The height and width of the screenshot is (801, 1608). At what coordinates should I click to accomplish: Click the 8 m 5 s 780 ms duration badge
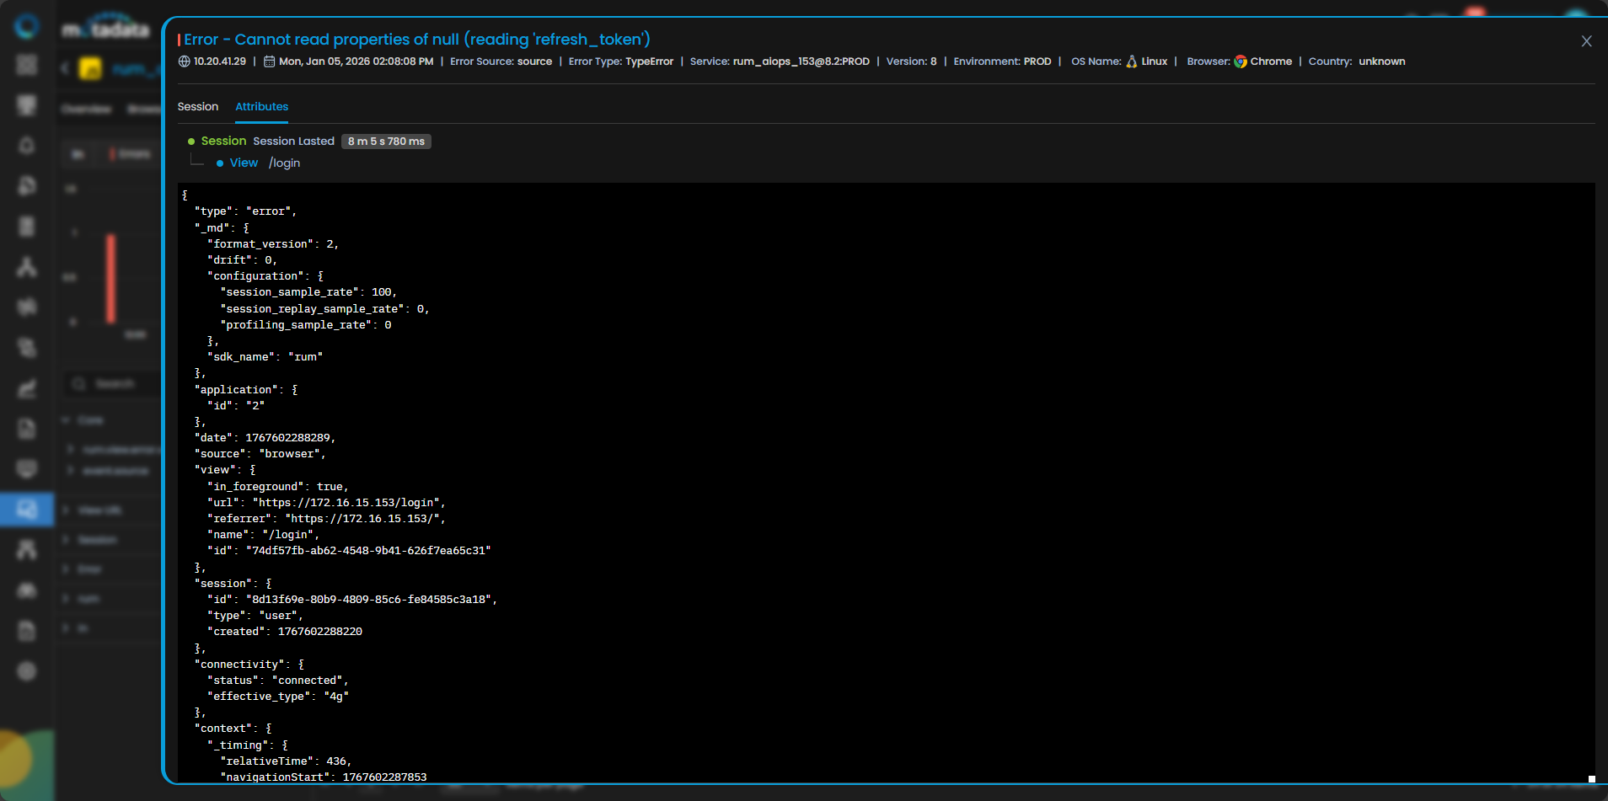[x=386, y=142]
